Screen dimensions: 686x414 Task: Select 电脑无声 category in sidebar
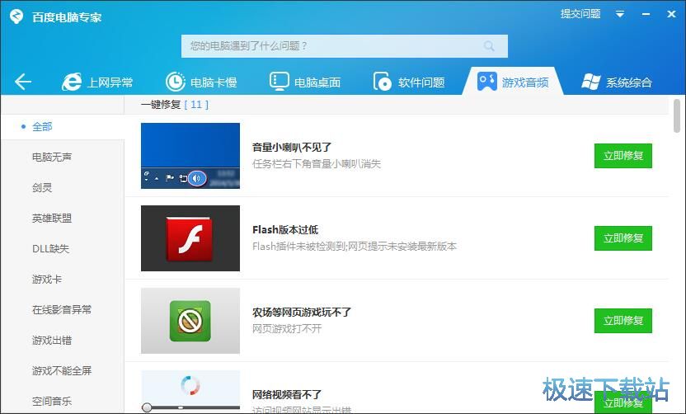(x=52, y=158)
